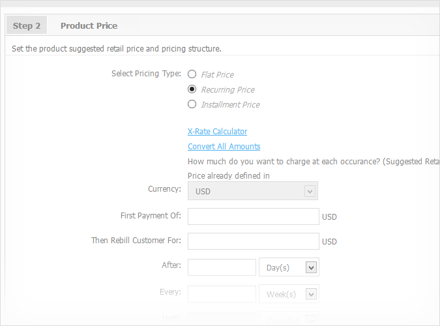Choose the Recurring Price radio option
The width and height of the screenshot is (440, 326).
coord(192,89)
